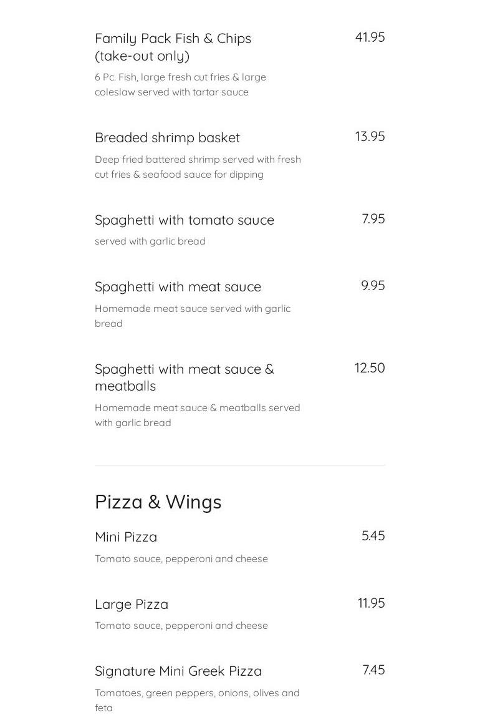Click the 9.95 price
480x715 pixels.
[373, 286]
